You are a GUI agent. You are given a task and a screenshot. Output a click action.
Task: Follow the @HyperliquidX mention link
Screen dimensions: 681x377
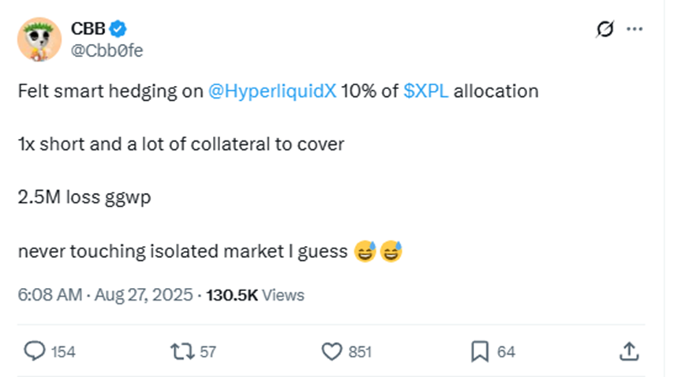pos(272,91)
